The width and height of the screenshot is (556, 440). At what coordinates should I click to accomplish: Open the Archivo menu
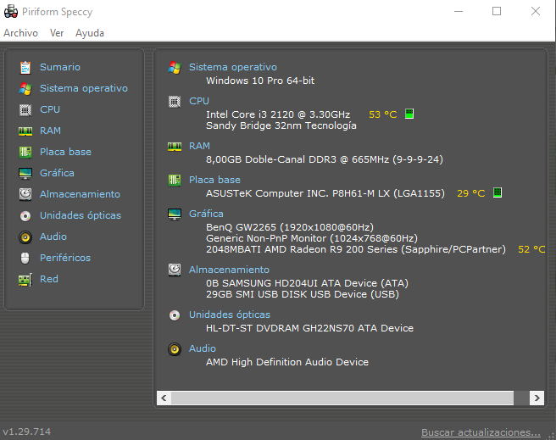(20, 33)
